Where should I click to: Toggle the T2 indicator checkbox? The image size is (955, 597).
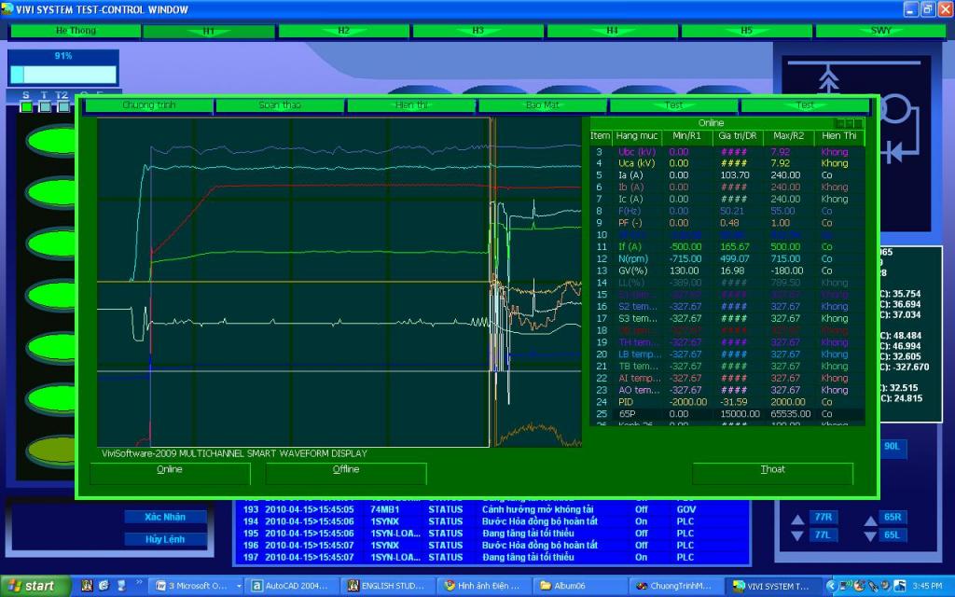pos(62,106)
